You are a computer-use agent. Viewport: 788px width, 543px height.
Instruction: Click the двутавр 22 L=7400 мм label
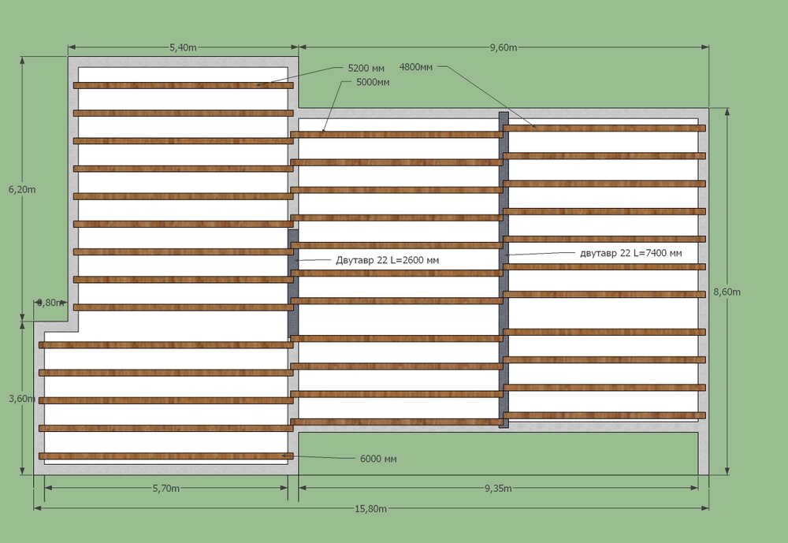coord(630,254)
